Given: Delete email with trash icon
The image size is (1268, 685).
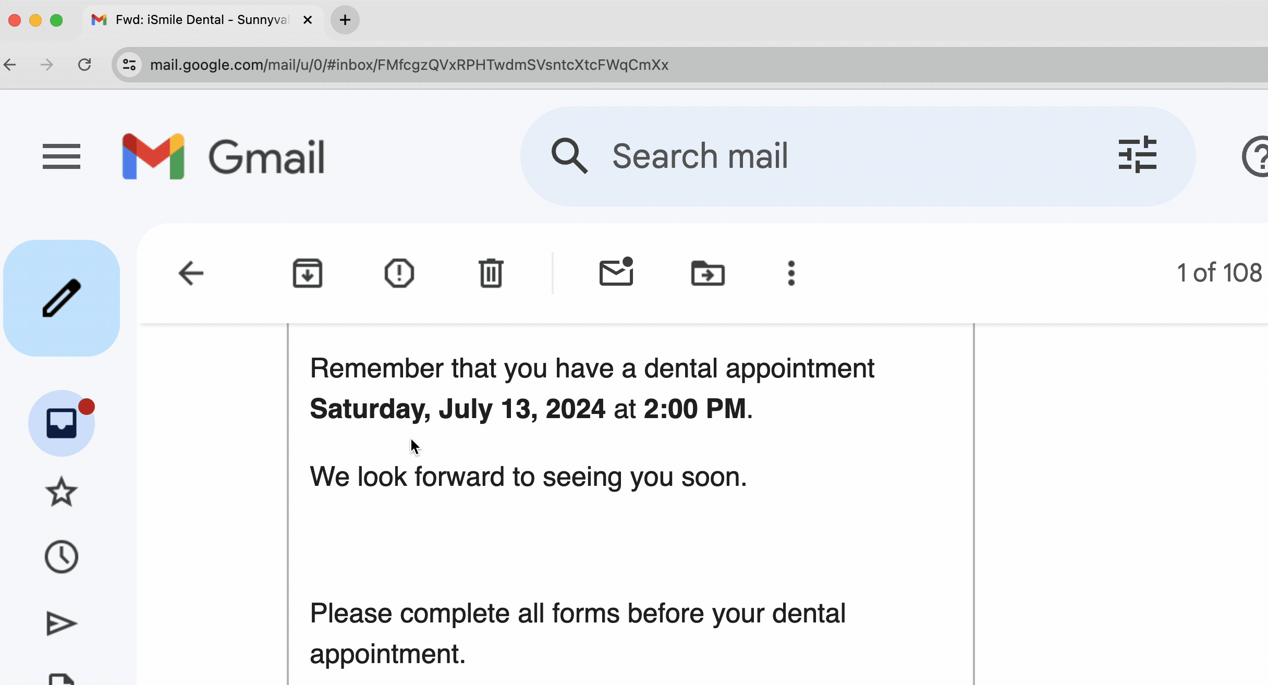Looking at the screenshot, I should pos(491,273).
